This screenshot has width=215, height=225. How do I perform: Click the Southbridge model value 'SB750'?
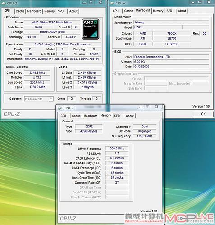(x=172, y=38)
